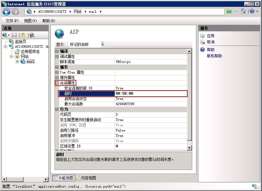Collapse the server node in tree
The height and width of the screenshot is (191, 262).
(x=6, y=47)
